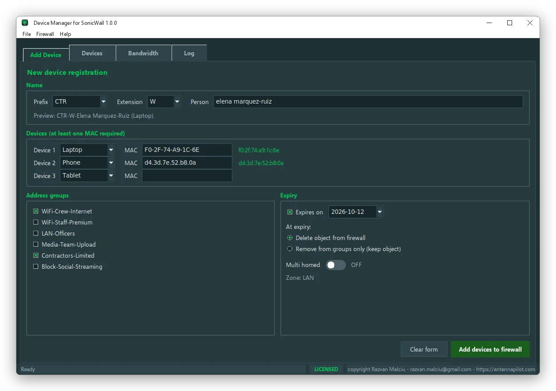This screenshot has width=556, height=391.
Task: Click the Device 3 MAC input field
Action: click(187, 175)
